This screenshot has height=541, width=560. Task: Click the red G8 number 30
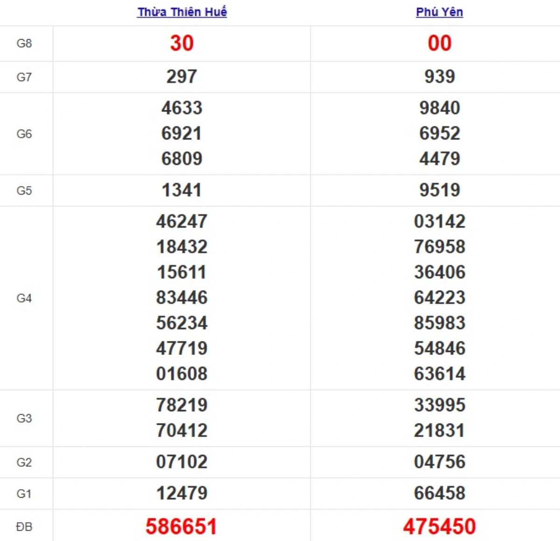pyautogui.click(x=182, y=43)
